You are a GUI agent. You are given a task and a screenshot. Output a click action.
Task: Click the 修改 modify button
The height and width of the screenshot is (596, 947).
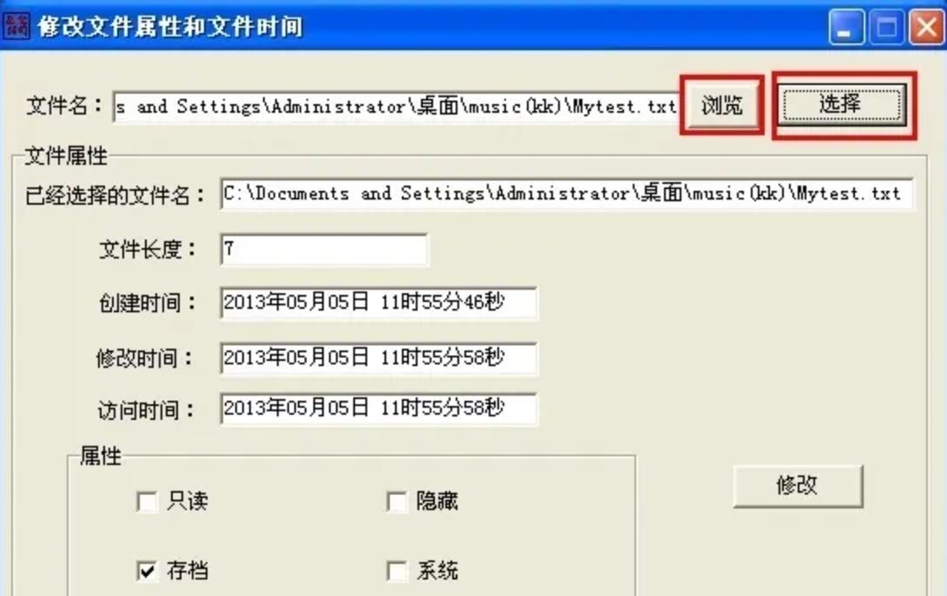pos(798,486)
